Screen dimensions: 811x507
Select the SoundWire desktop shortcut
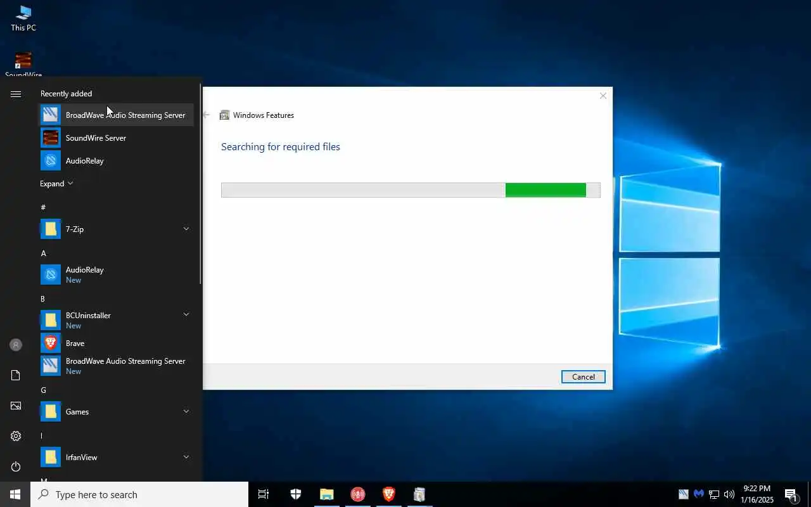point(23,65)
